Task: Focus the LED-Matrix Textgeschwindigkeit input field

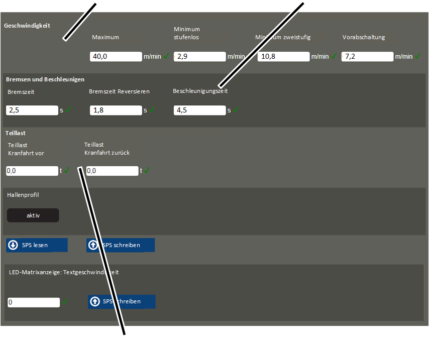Action: (x=34, y=302)
